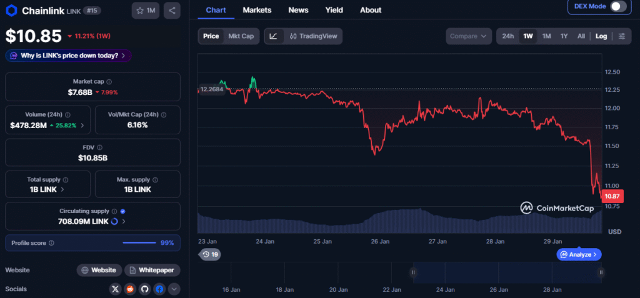Expand the Circulating supply details
The image size is (640, 298).
(124, 221)
